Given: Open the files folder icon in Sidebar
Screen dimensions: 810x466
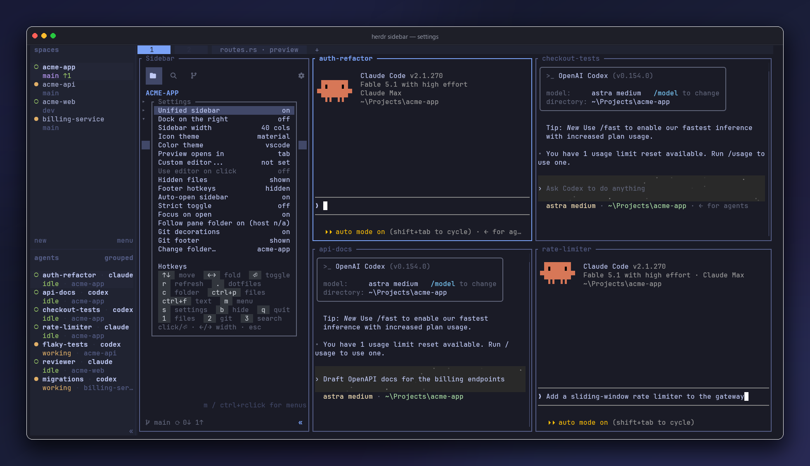Looking at the screenshot, I should point(154,76).
